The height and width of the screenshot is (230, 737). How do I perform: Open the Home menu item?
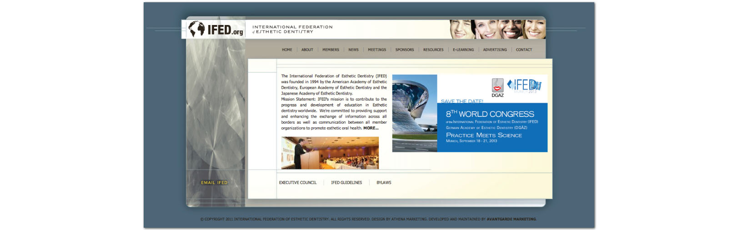pyautogui.click(x=287, y=50)
